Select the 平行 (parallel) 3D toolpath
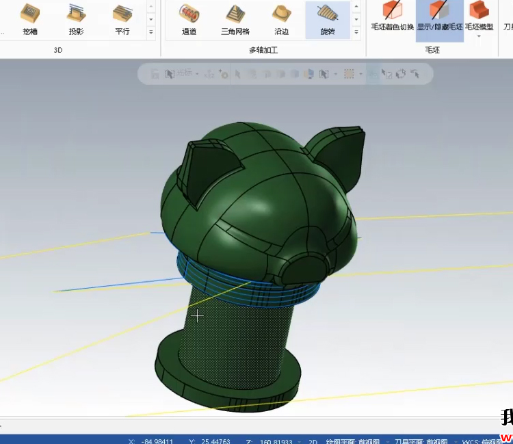Viewport: 513px width, 444px height. (122, 20)
